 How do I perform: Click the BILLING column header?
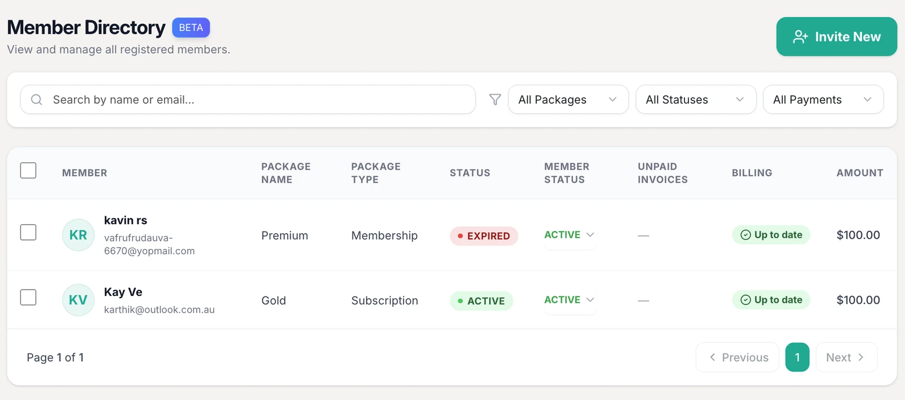tap(752, 173)
